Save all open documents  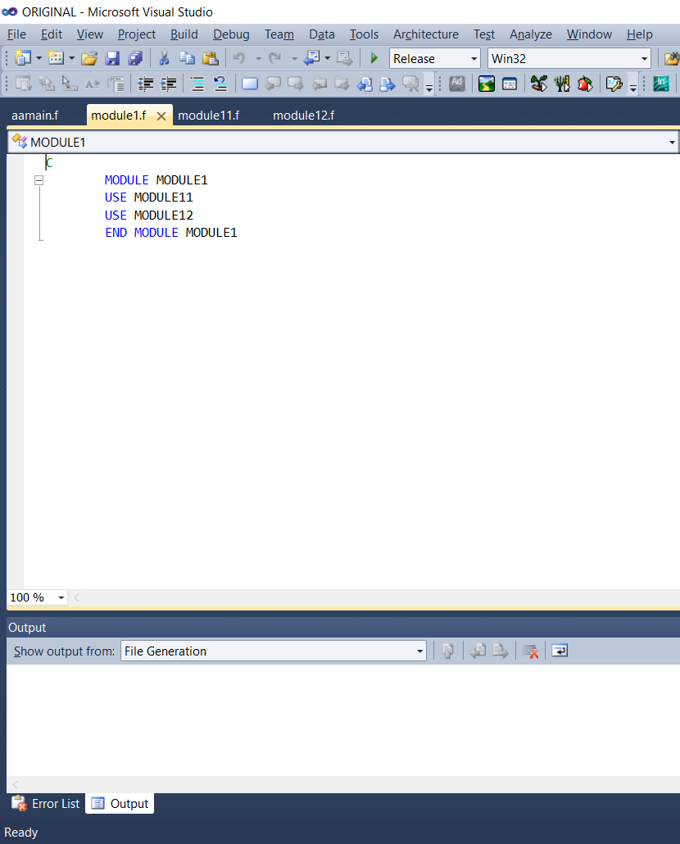pyautogui.click(x=135, y=58)
